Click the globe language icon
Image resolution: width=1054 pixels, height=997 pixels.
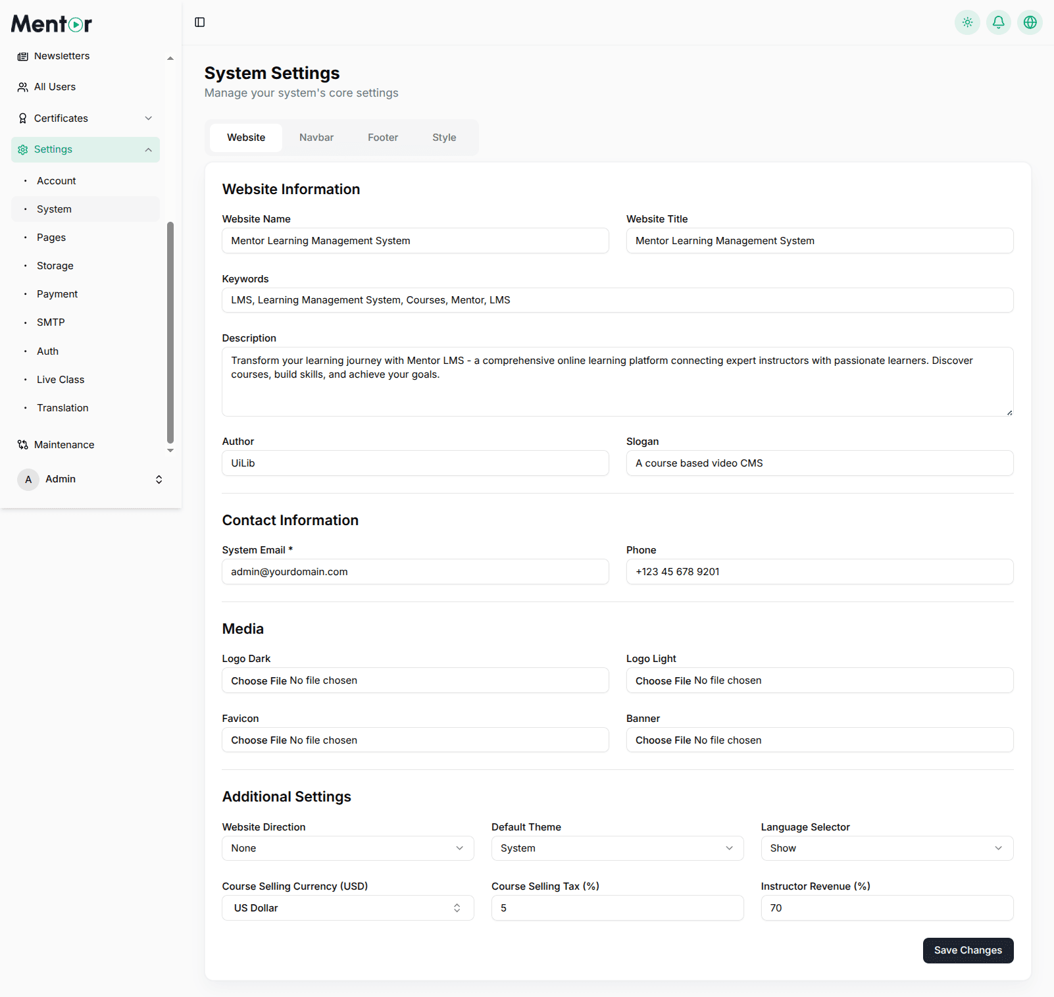coord(1030,22)
